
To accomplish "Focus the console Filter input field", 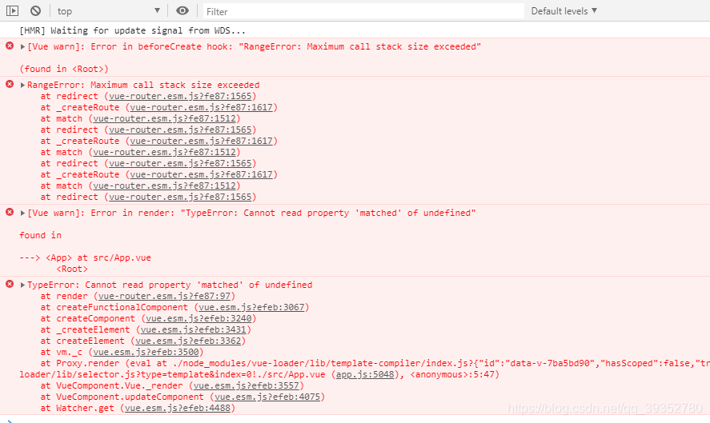I will (363, 11).
